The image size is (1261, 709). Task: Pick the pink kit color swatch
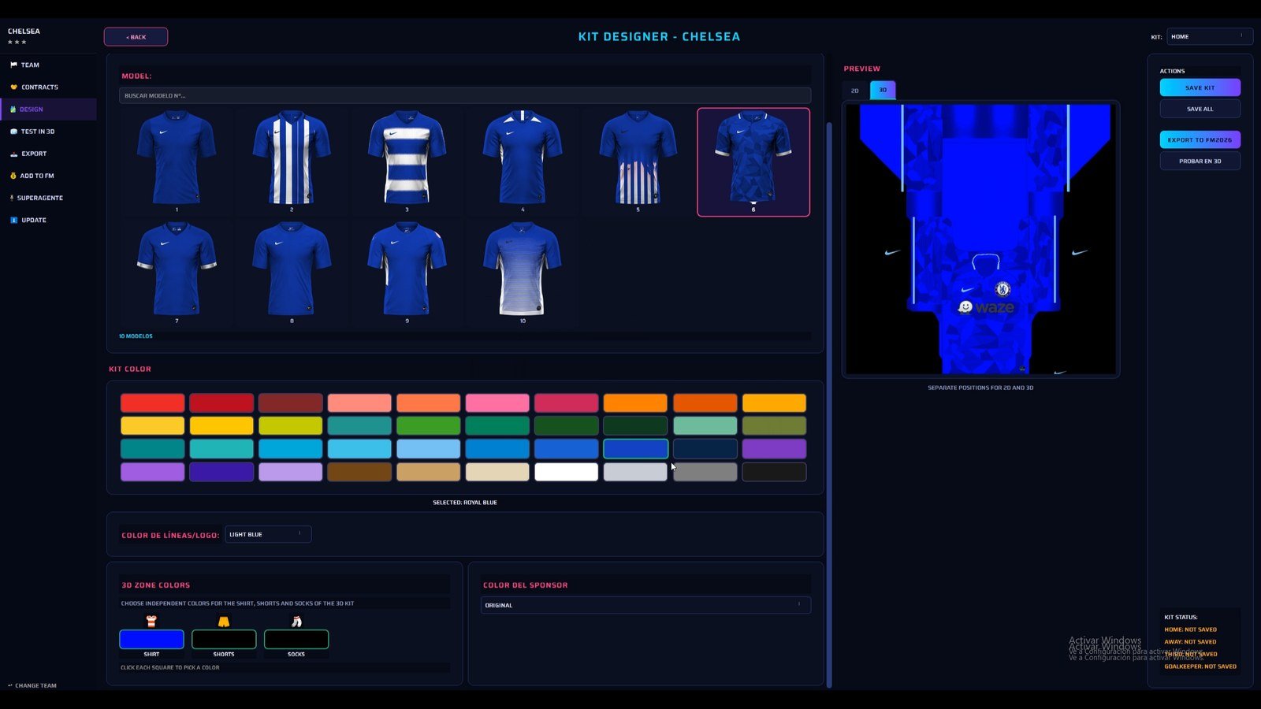click(x=497, y=403)
